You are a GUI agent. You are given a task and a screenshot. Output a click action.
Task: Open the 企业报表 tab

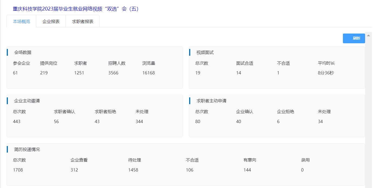click(x=51, y=21)
